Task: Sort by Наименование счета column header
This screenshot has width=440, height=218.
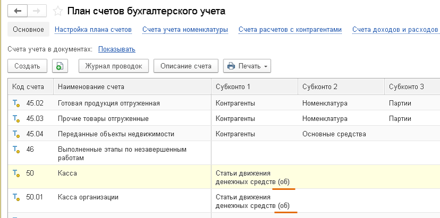Action: (x=132, y=86)
